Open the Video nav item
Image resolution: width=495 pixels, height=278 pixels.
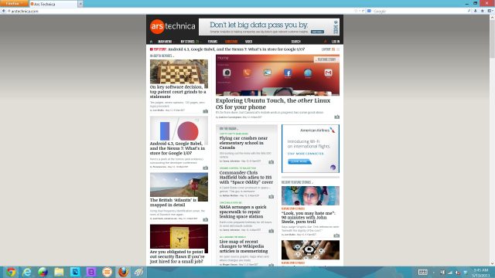point(248,42)
